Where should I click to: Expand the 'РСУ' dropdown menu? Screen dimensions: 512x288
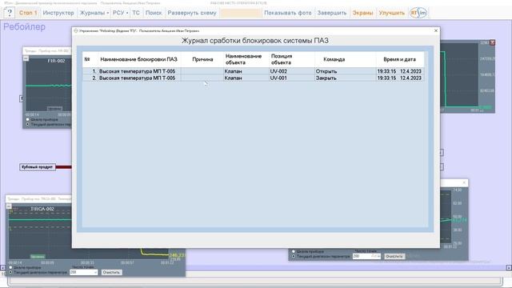pyautogui.click(x=121, y=13)
